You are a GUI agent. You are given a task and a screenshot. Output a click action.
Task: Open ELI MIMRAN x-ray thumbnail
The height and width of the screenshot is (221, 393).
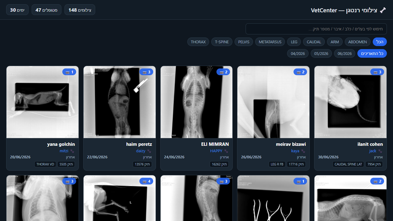[196, 102]
